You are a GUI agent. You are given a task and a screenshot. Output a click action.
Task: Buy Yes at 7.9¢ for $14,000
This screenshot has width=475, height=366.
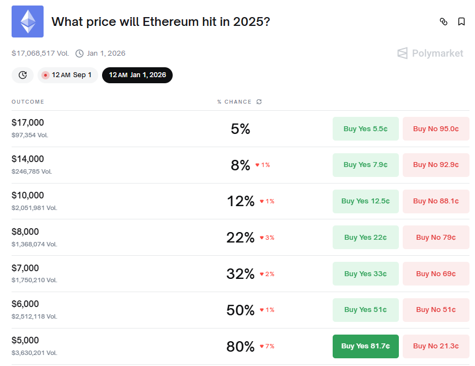[x=365, y=164]
